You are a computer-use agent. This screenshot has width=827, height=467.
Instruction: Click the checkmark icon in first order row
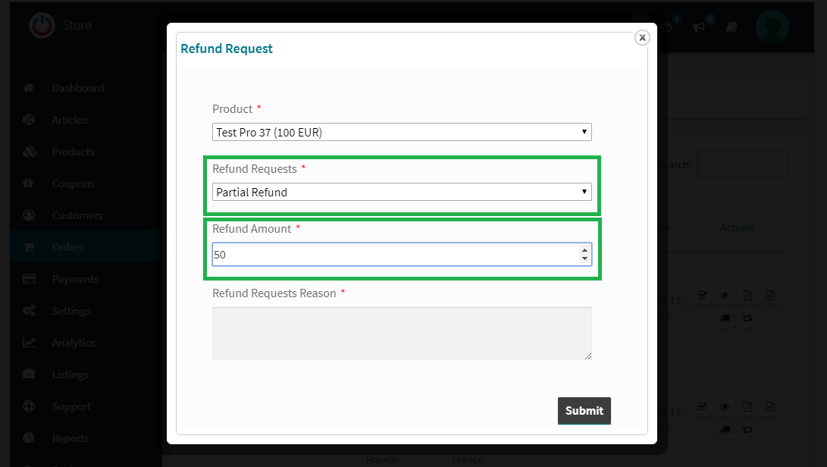coord(702,296)
